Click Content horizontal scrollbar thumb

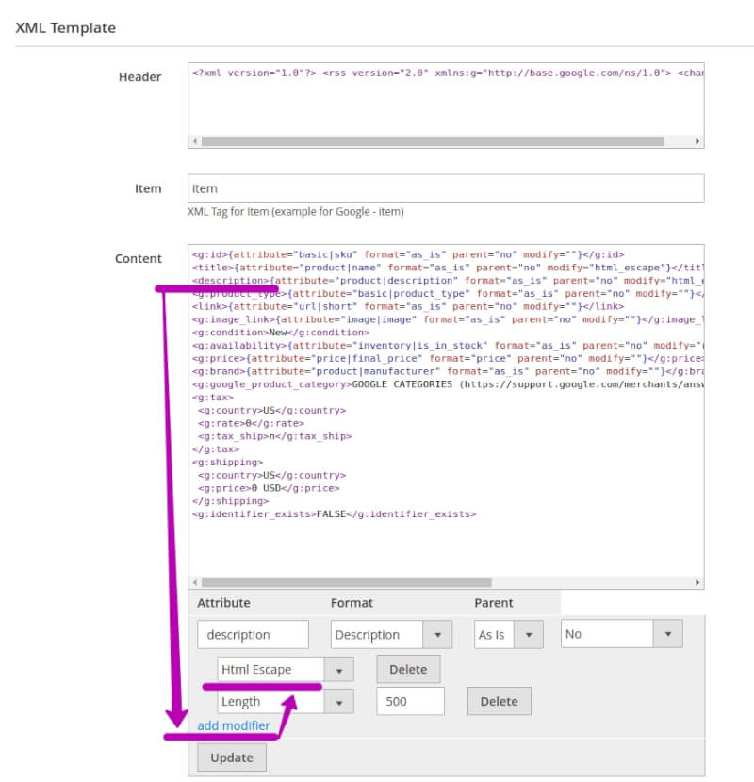click(x=346, y=582)
